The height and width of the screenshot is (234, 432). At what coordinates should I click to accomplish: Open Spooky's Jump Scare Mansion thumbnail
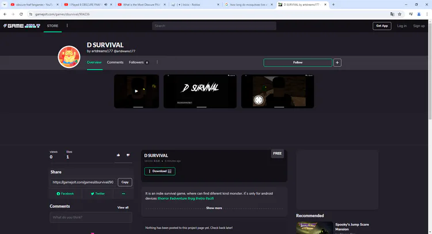314,228
